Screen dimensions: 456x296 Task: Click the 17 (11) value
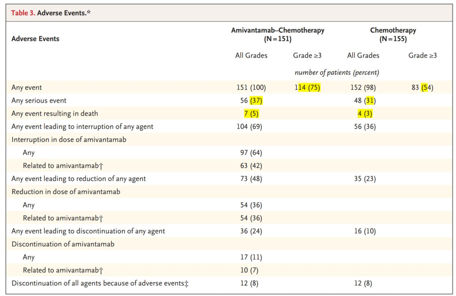[x=251, y=257]
